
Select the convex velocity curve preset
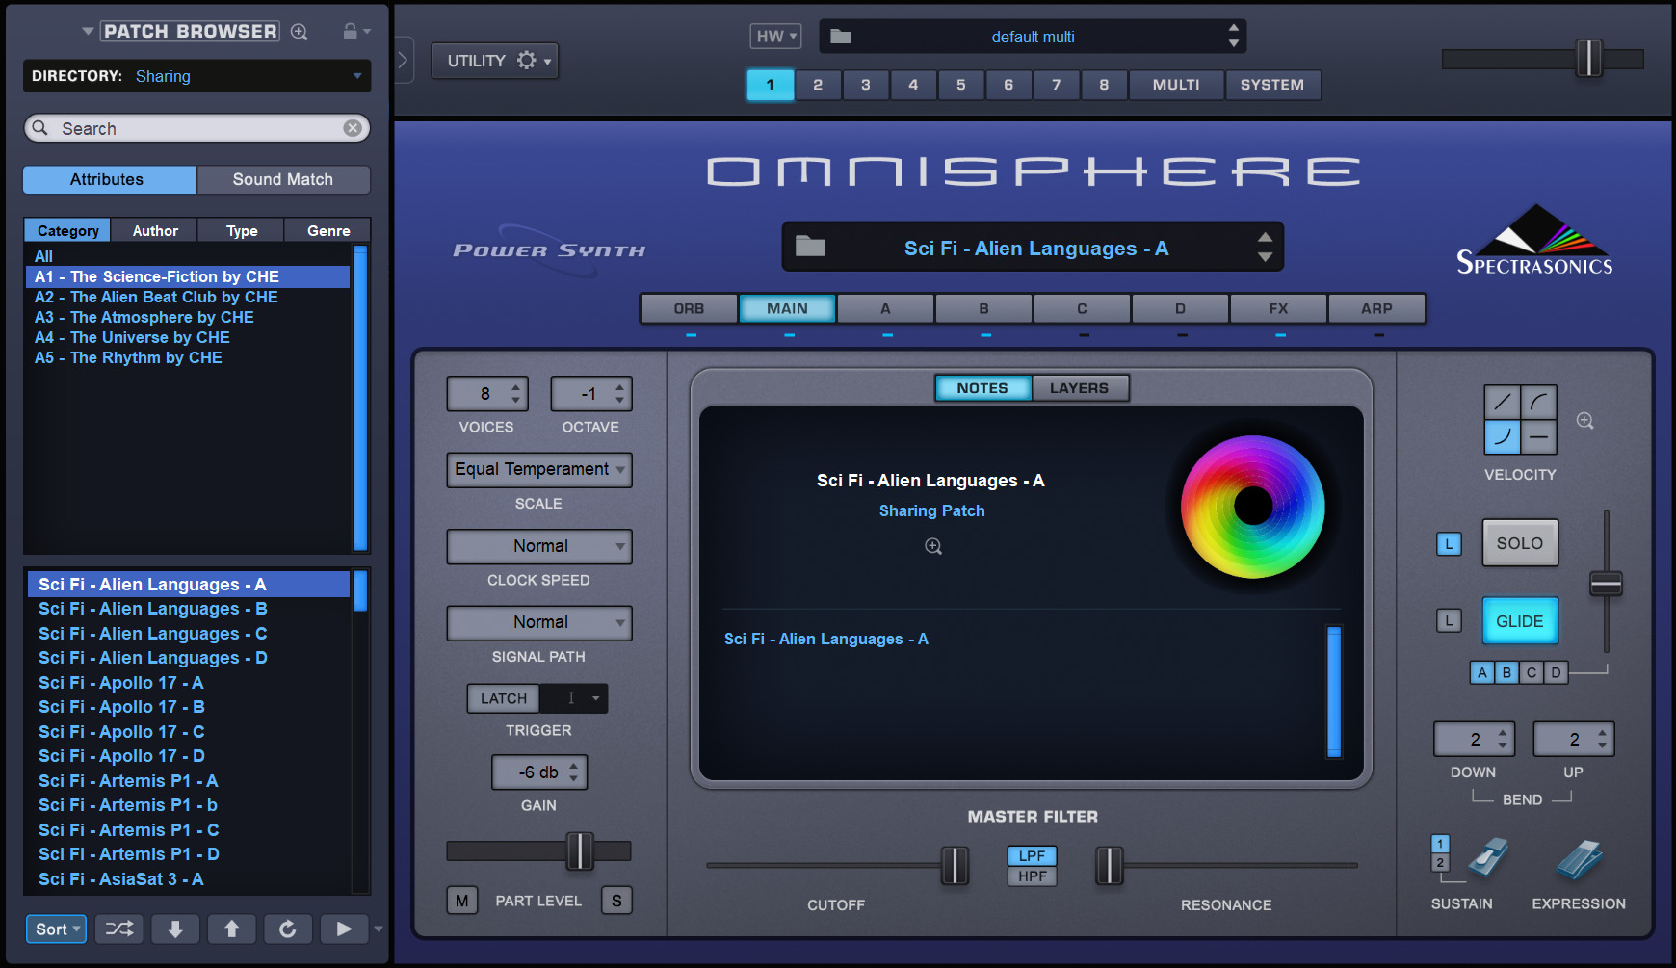click(1539, 402)
